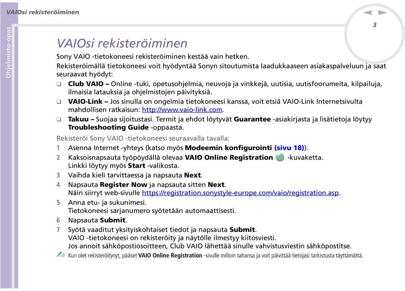Click 'Tietokoneesi sarjanumero syötetään automaattisesti.'

point(152,211)
